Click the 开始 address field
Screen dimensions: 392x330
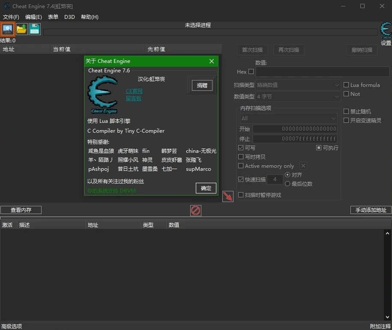coord(295,129)
